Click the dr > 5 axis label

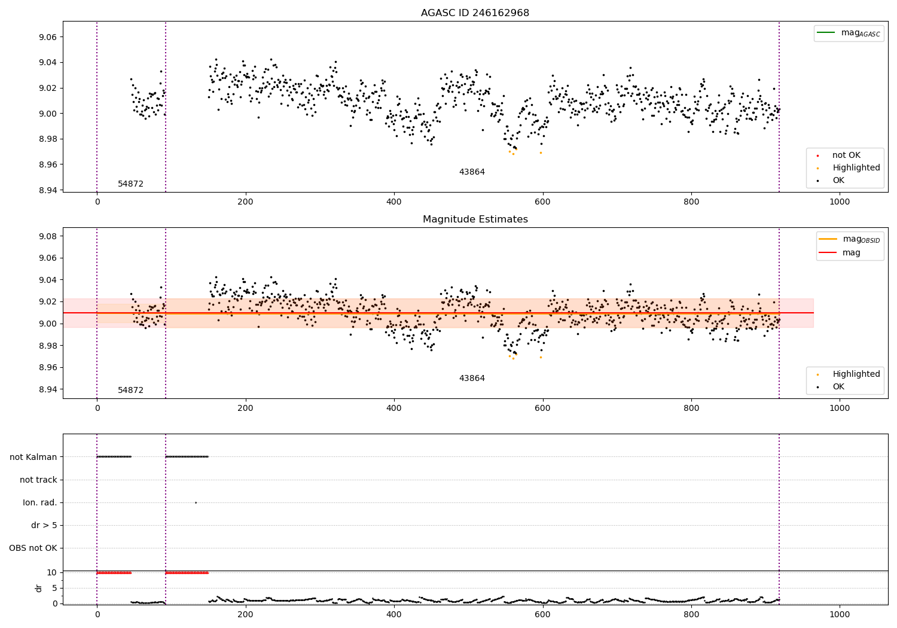(x=44, y=525)
